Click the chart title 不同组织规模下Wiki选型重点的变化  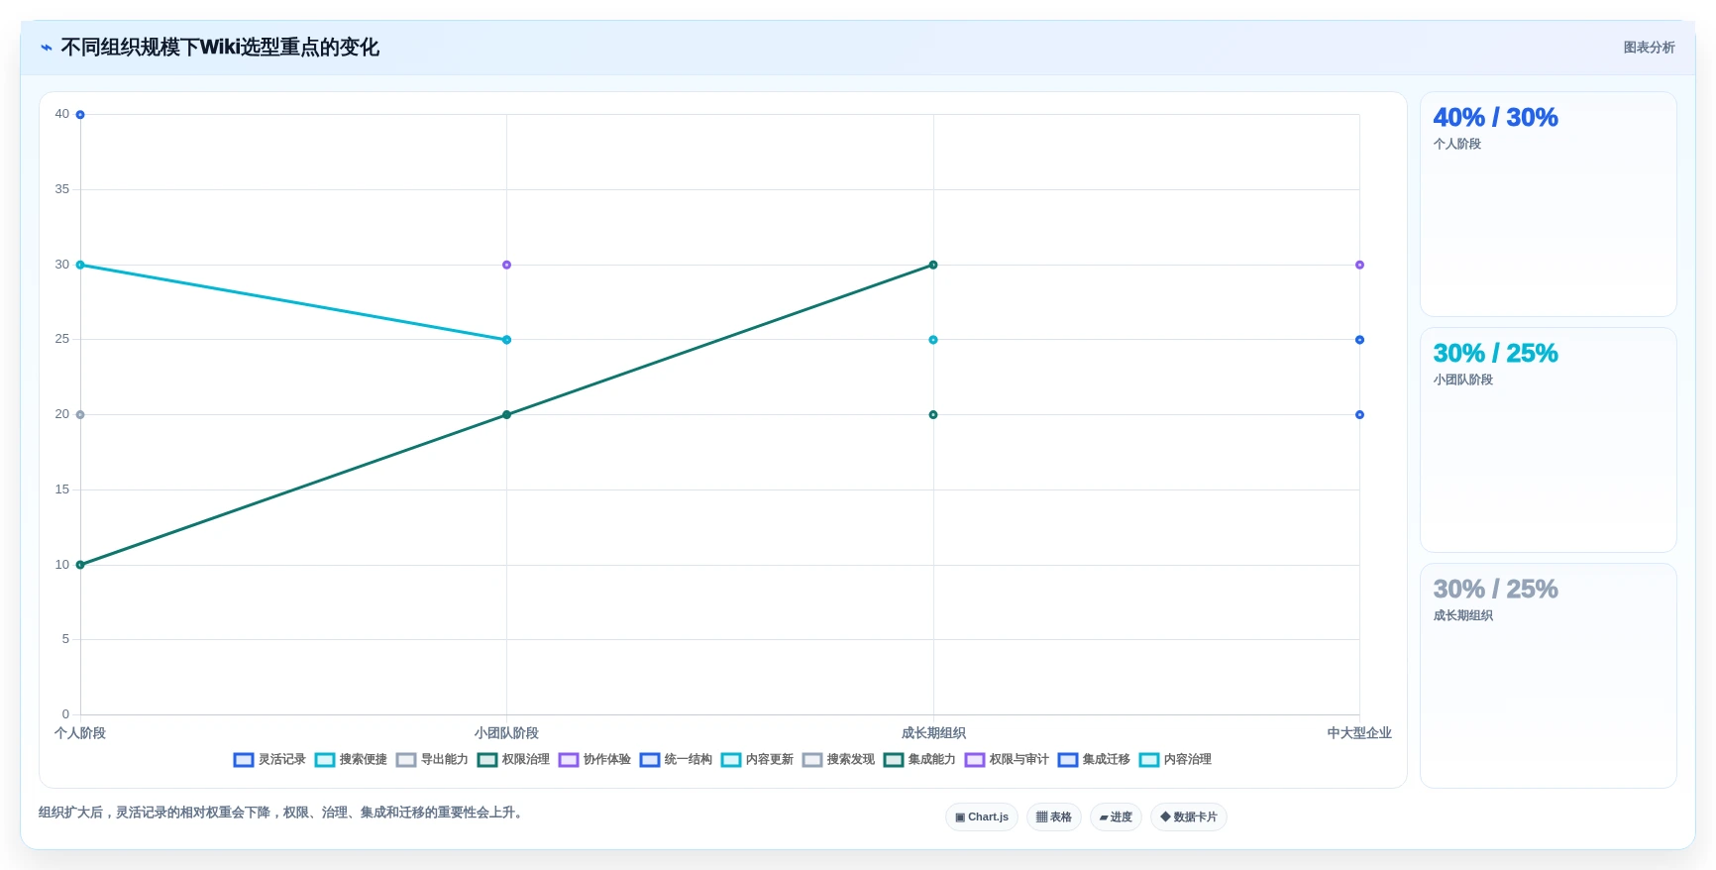pyautogui.click(x=220, y=48)
